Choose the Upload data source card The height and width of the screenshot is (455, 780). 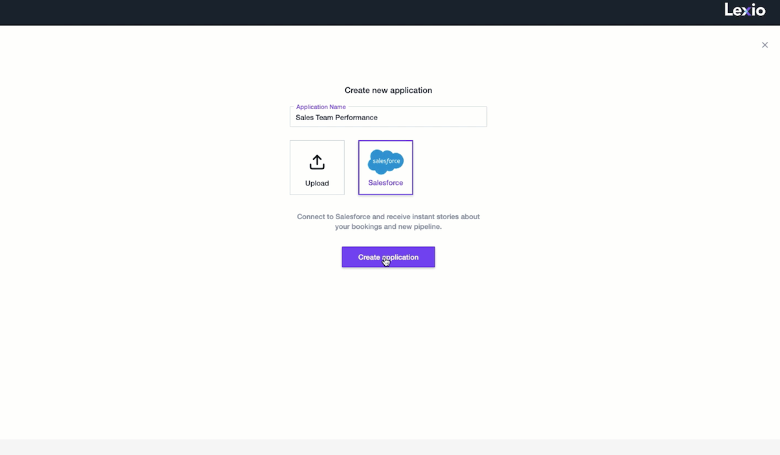[x=317, y=167]
